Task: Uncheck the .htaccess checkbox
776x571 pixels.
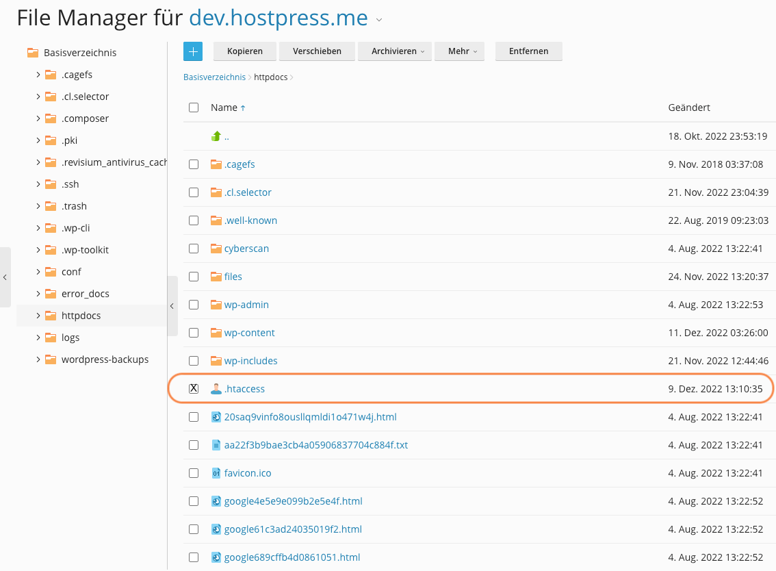Action: 194,389
